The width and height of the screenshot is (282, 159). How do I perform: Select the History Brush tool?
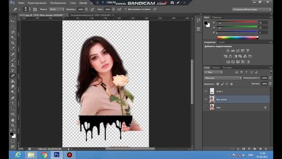pyautogui.click(x=13, y=70)
